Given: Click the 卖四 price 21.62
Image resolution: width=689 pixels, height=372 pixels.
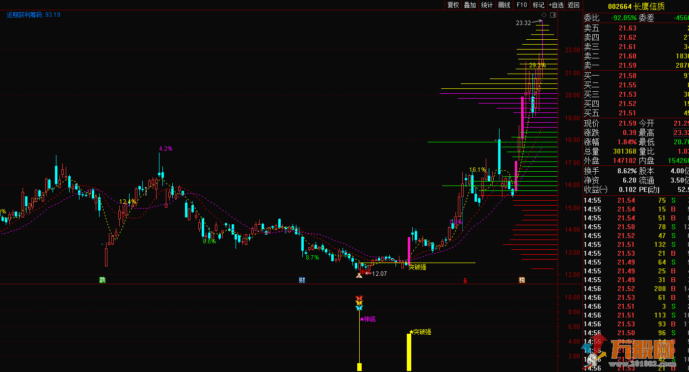Looking at the screenshot, I should point(627,38).
